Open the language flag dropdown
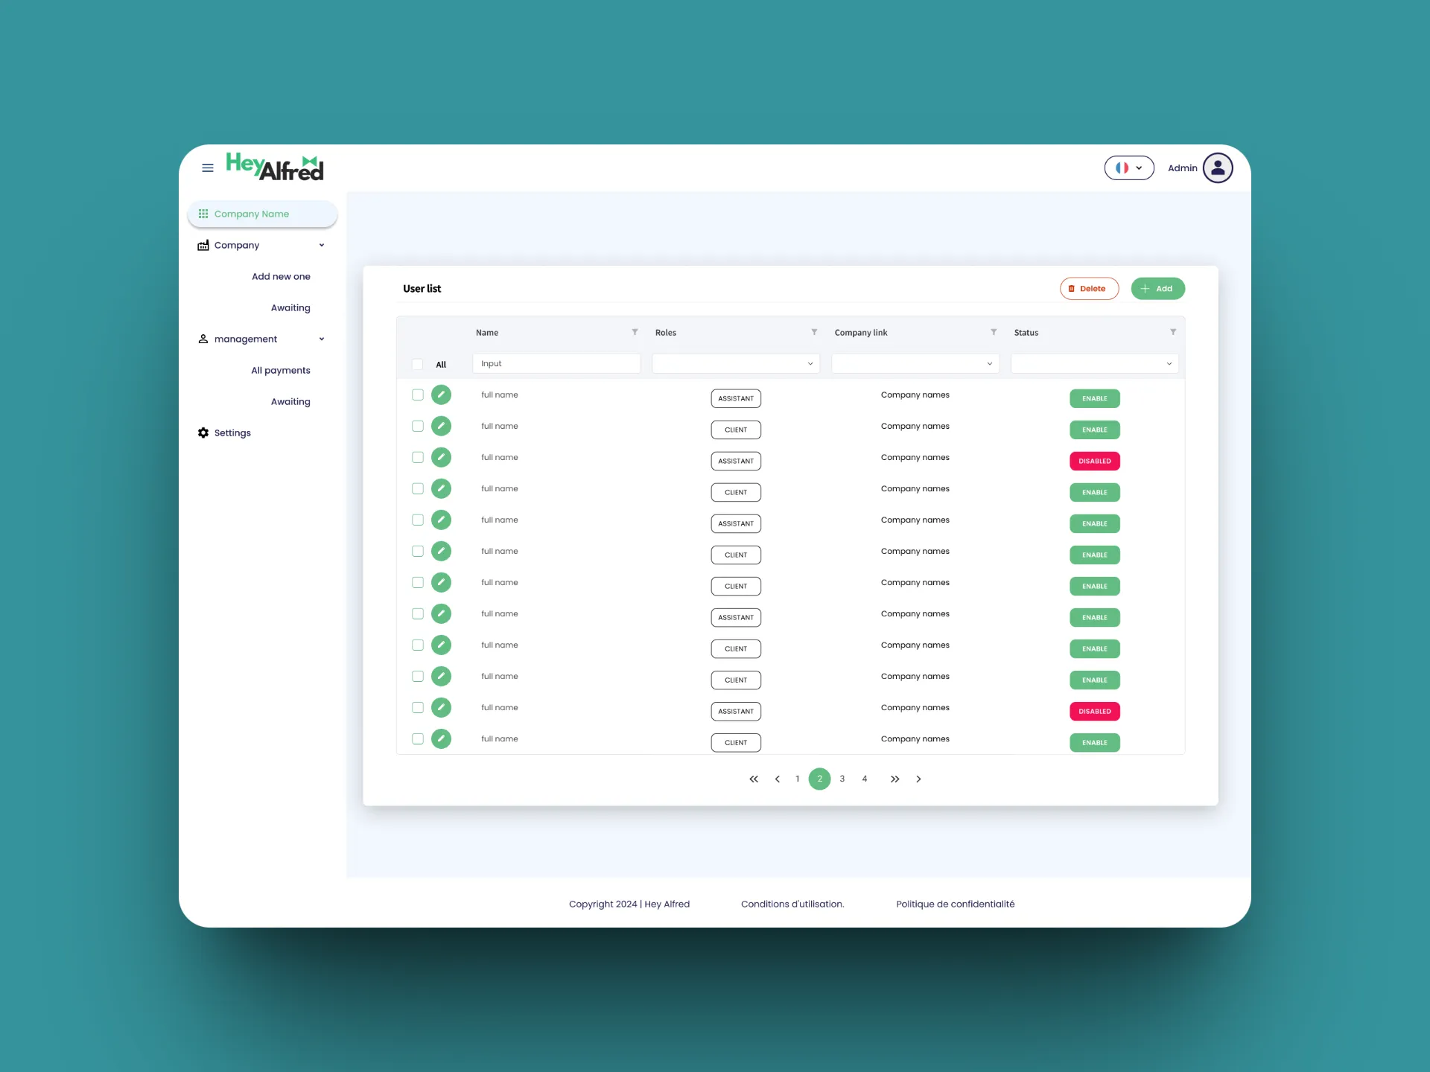Image resolution: width=1430 pixels, height=1072 pixels. (x=1128, y=168)
